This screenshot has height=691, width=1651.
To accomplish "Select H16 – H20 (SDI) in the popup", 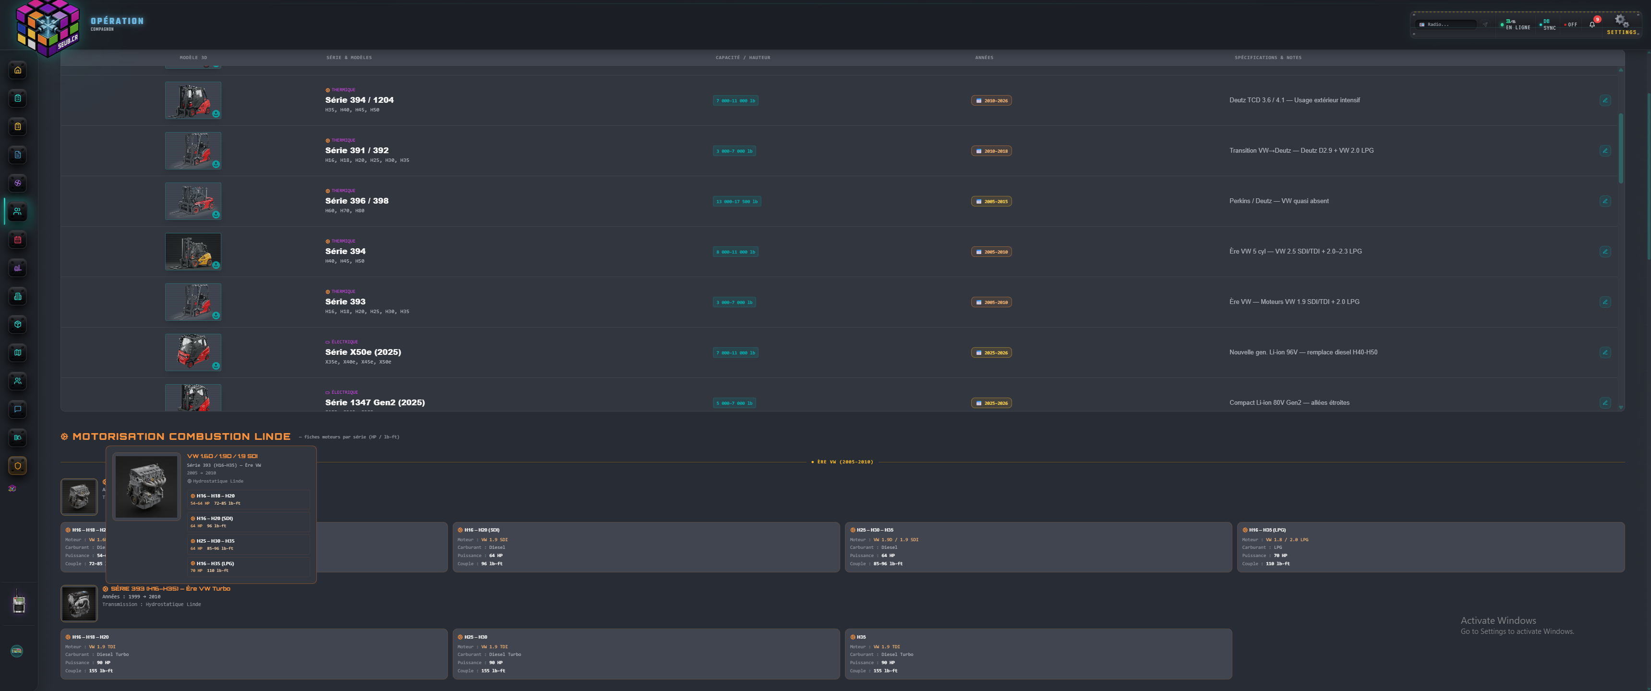I will 249,522.
